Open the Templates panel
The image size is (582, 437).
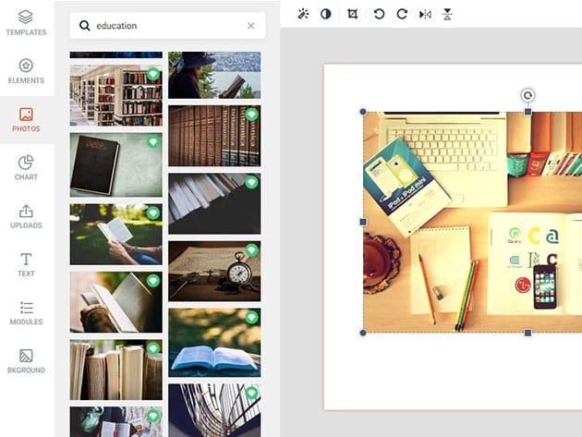[x=26, y=22]
